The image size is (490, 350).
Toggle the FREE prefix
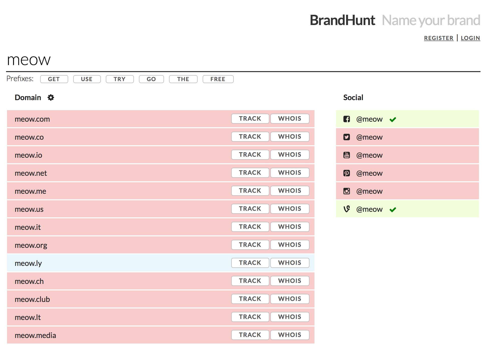tap(218, 79)
